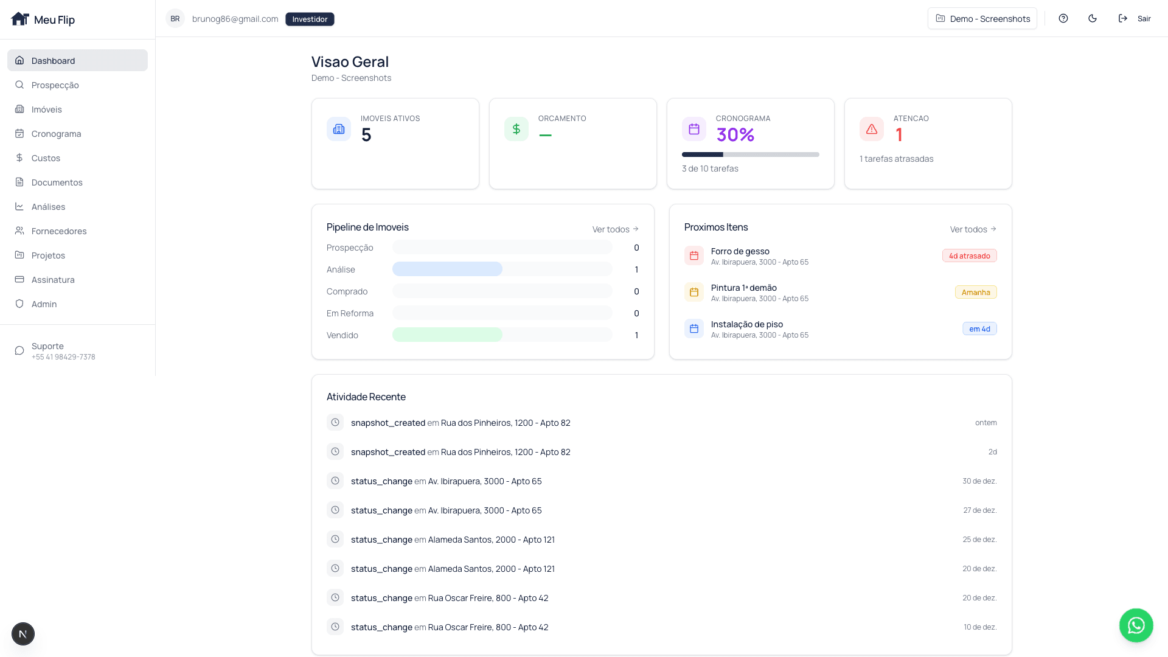Viewport: 1168px width, 657px height.
Task: Select the Assinatura card item
Action: pos(53,279)
